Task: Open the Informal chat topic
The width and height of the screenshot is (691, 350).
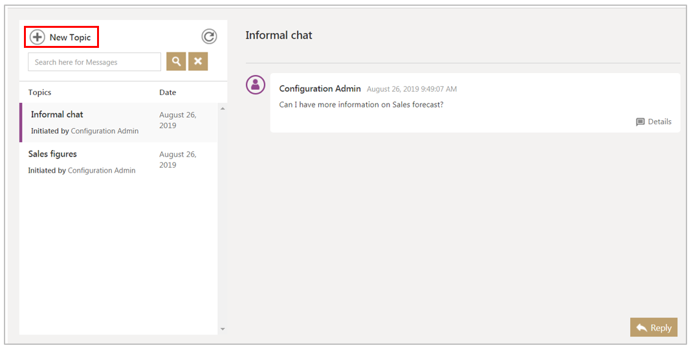Action: [x=57, y=115]
